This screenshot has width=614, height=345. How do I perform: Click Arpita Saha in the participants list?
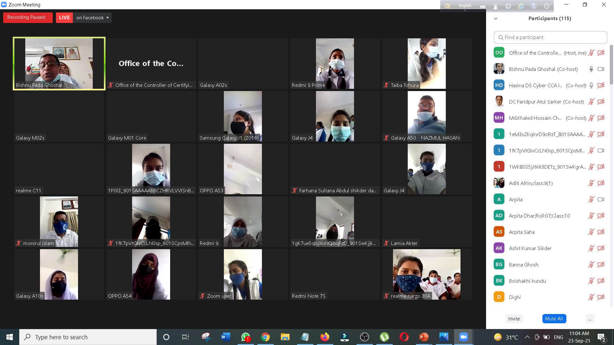coord(522,232)
